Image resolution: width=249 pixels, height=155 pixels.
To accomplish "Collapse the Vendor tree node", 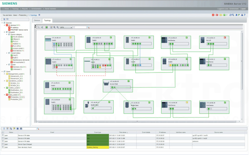I will 7,65.
